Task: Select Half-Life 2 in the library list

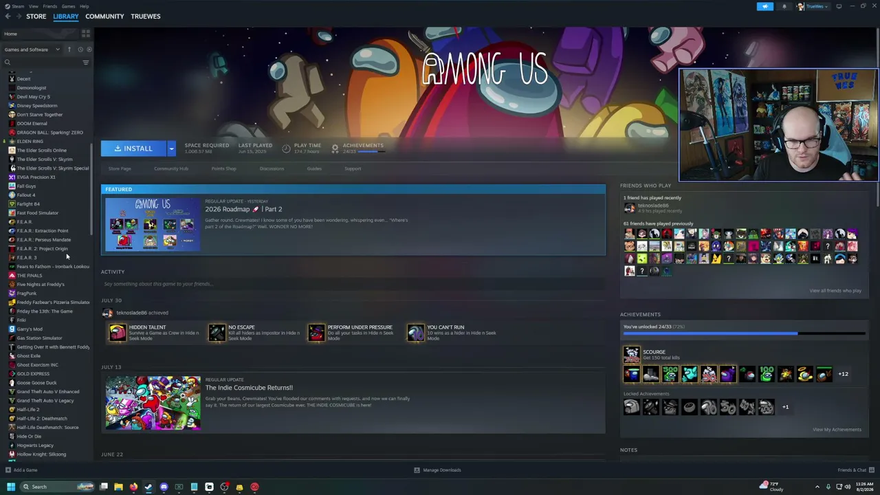Action: click(x=28, y=410)
